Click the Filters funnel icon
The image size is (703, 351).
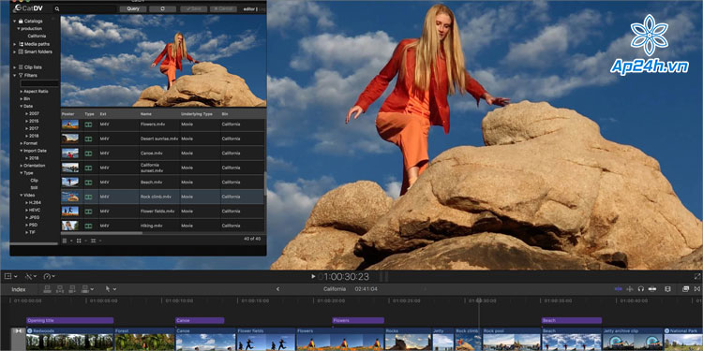point(21,75)
